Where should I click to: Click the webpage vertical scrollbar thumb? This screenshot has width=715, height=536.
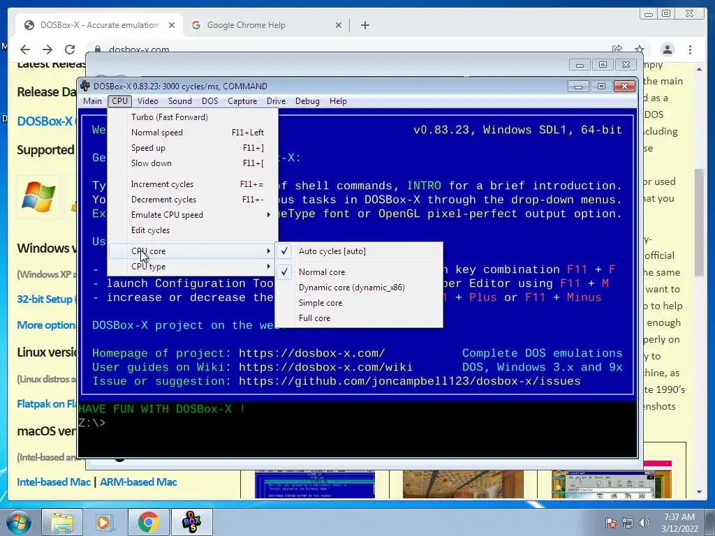click(x=699, y=223)
